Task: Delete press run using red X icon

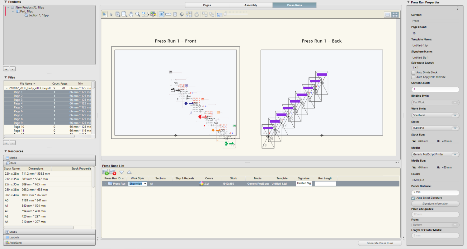Action: tap(113, 172)
